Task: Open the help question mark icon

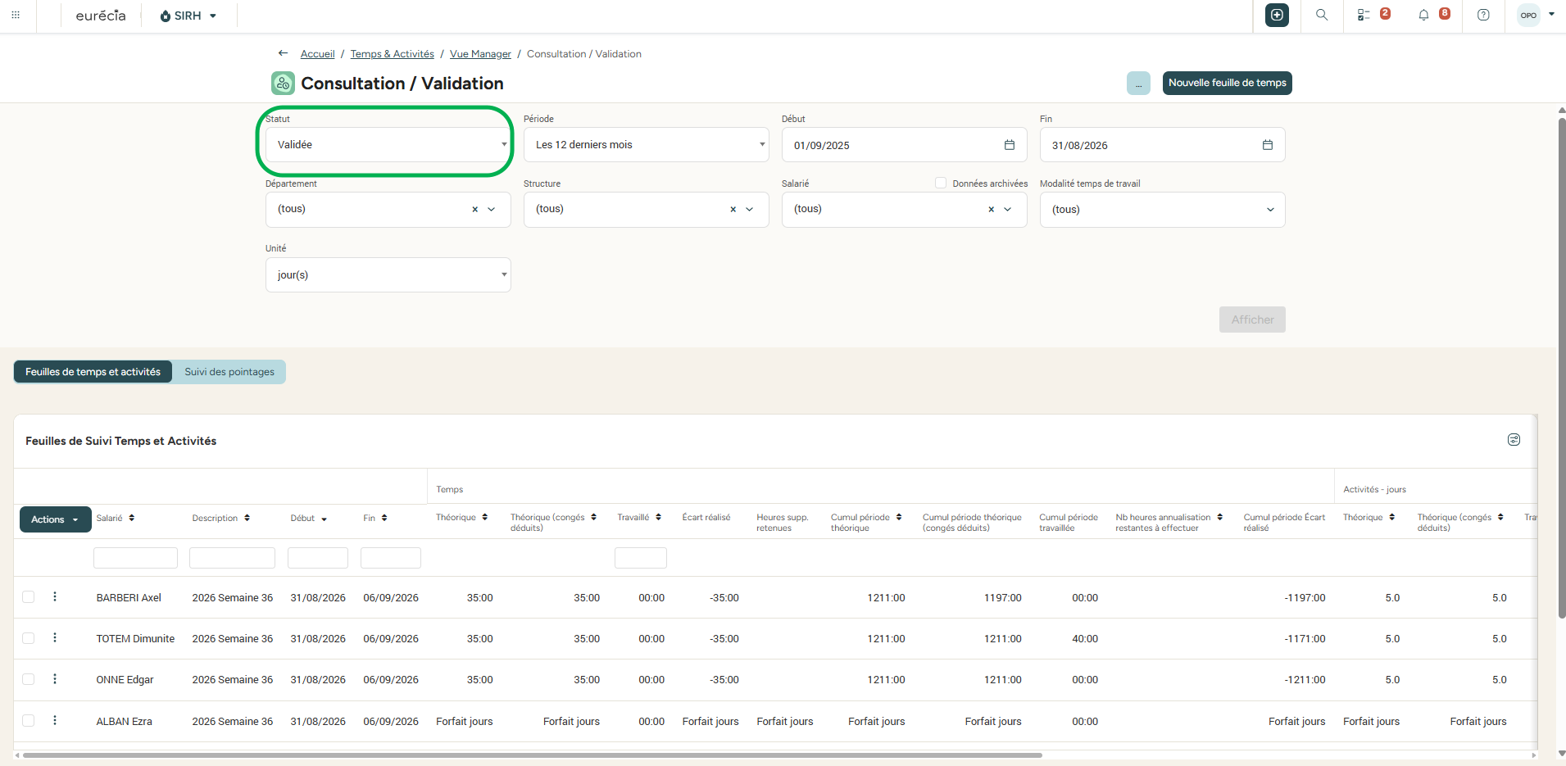Action: click(x=1483, y=15)
